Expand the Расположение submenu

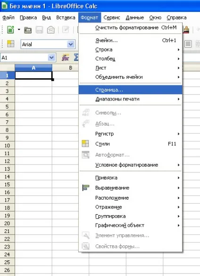[x=130, y=198]
